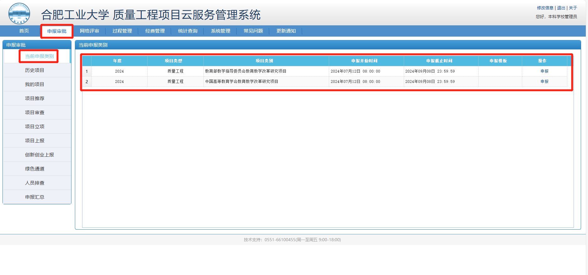Click 修改信息 link at top right
The image size is (588, 275).
tap(545, 8)
